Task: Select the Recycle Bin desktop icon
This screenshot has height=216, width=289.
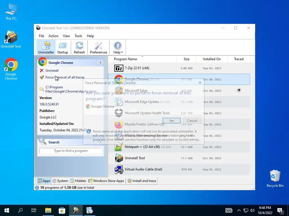Action: point(275,178)
